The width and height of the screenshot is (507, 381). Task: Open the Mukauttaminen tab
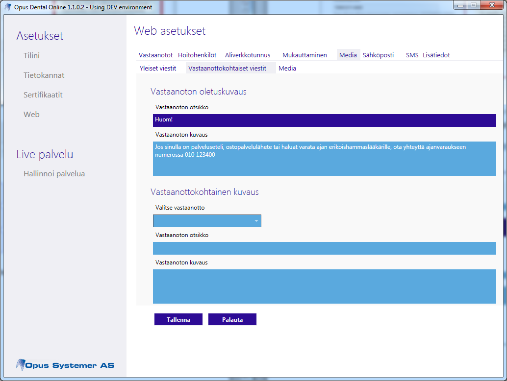[304, 55]
